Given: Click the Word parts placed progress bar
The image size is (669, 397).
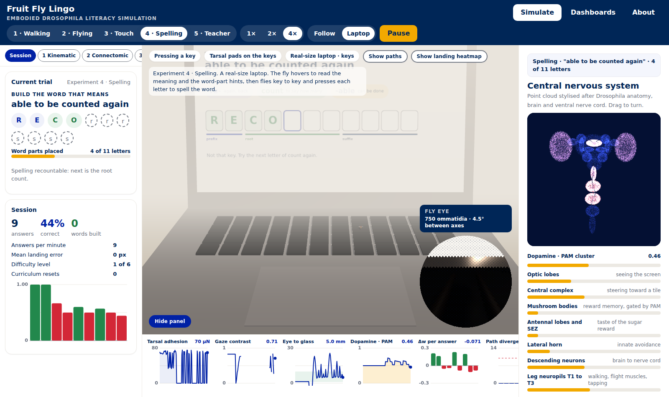Looking at the screenshot, I should point(71,157).
